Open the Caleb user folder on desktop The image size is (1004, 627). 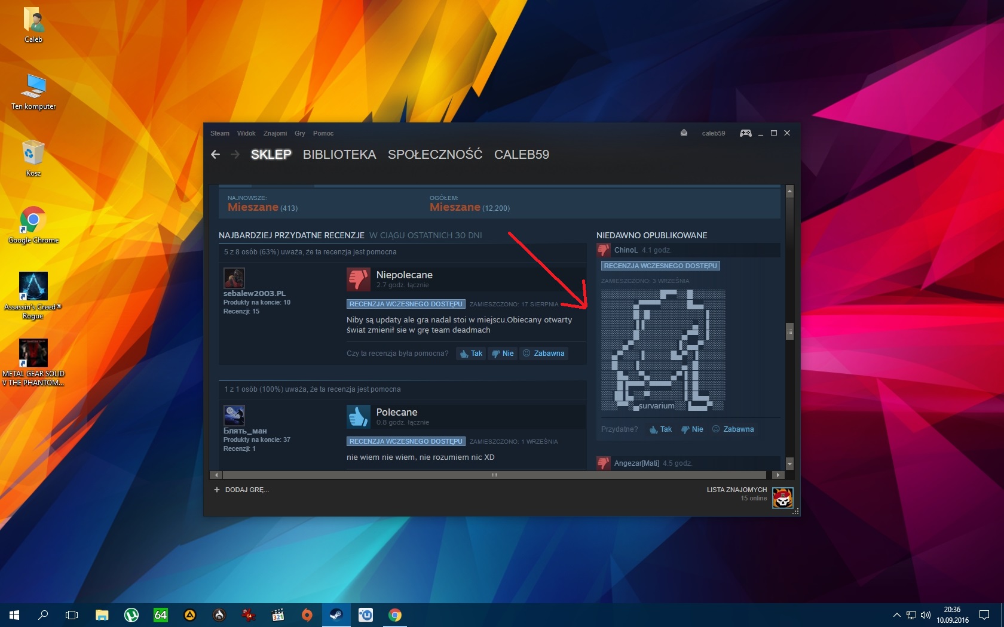click(33, 25)
